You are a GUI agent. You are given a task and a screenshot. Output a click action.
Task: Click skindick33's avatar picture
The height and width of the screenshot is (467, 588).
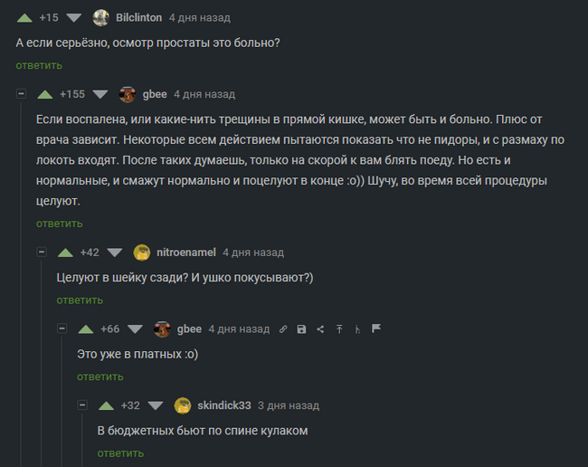click(182, 405)
